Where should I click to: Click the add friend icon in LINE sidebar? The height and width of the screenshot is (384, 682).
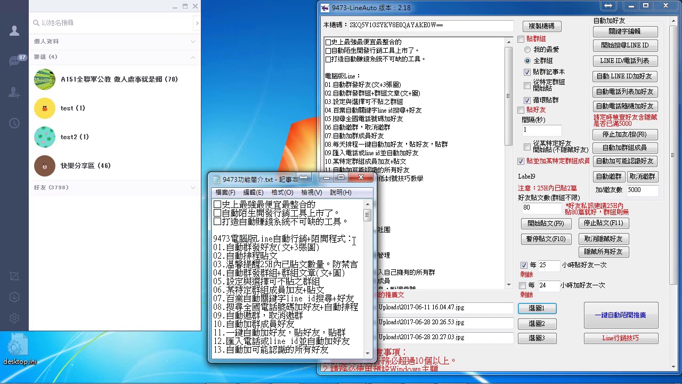tap(14, 92)
